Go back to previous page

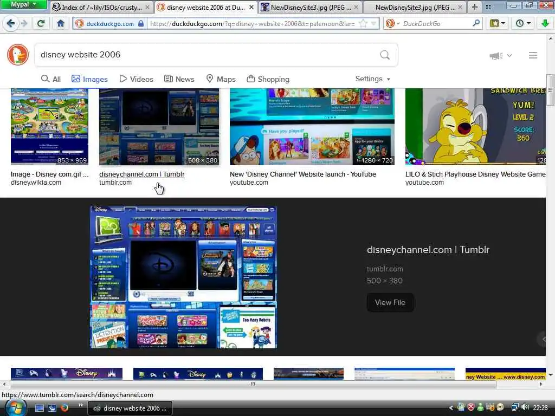coord(10,23)
